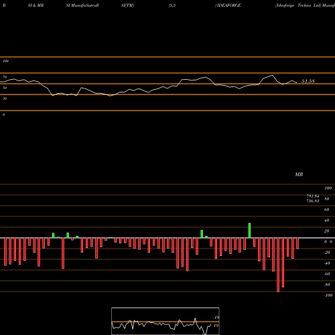Click the MR axis label -20
This screenshot has width=335, height=335.
pyautogui.click(x=327, y=253)
